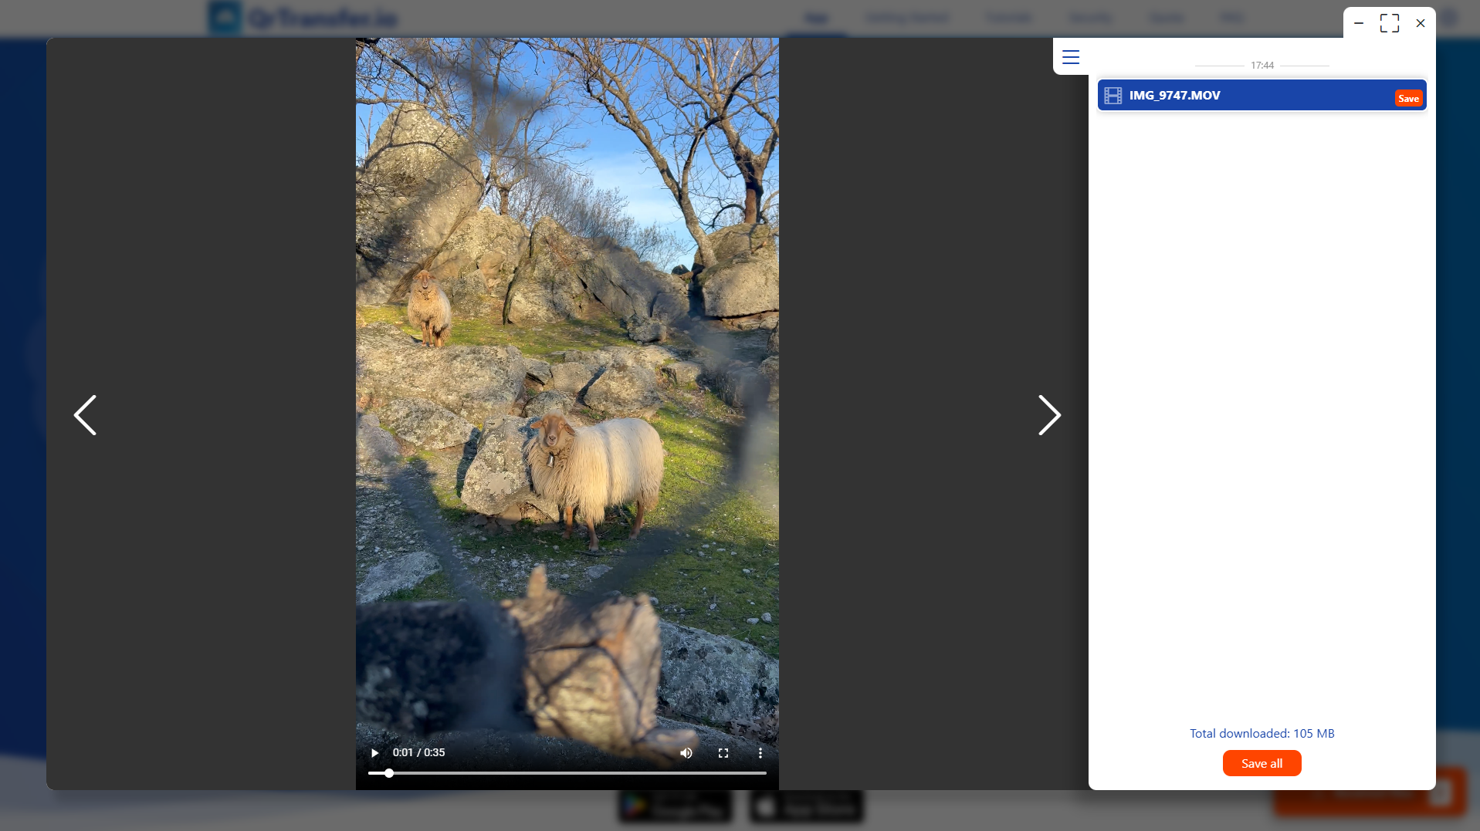
Task: Click the 0:01 / 0:35 time display
Action: (418, 752)
